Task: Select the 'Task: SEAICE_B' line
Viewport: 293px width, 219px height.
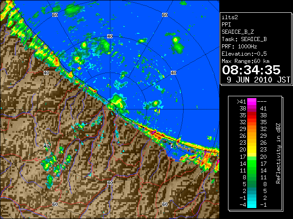Action: point(244,39)
